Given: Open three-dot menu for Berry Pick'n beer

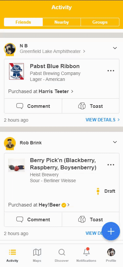Looking at the screenshot, I should [x=111, y=165].
